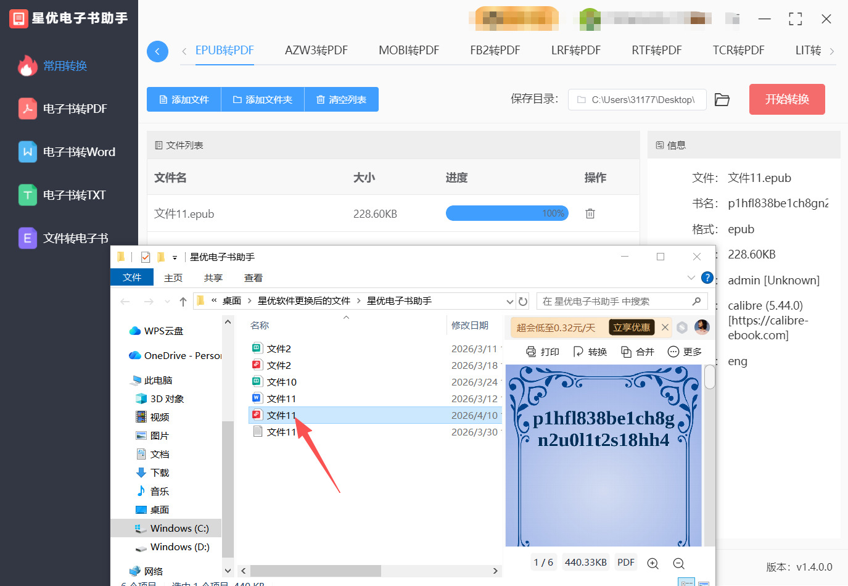Click the 100% progress bar for 文件11.epub
Image resolution: width=848 pixels, height=586 pixels.
point(507,213)
